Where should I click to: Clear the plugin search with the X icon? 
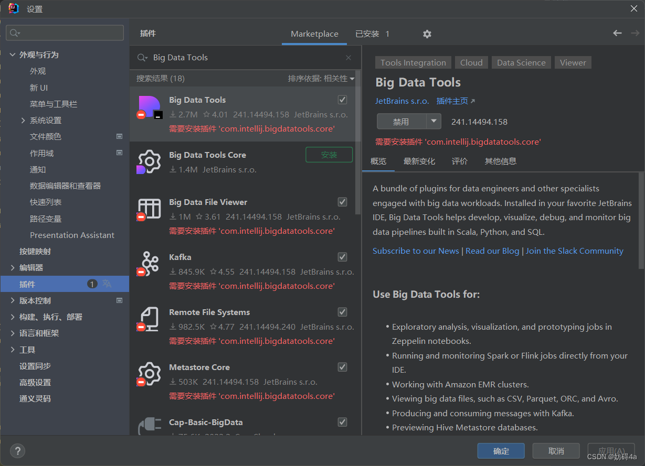point(348,58)
